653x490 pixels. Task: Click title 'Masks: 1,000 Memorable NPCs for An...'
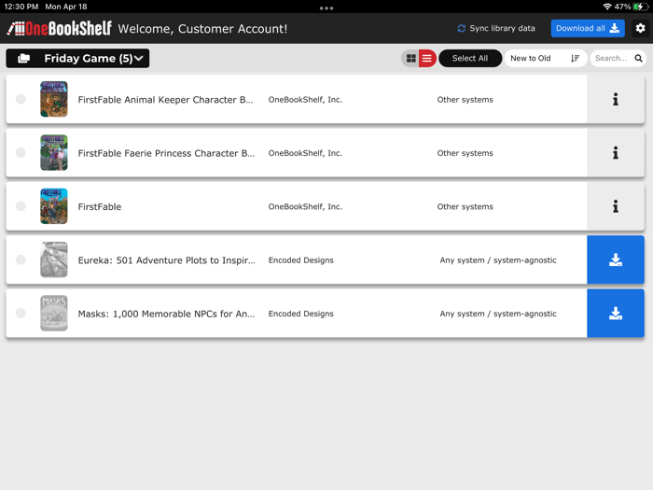pos(166,314)
